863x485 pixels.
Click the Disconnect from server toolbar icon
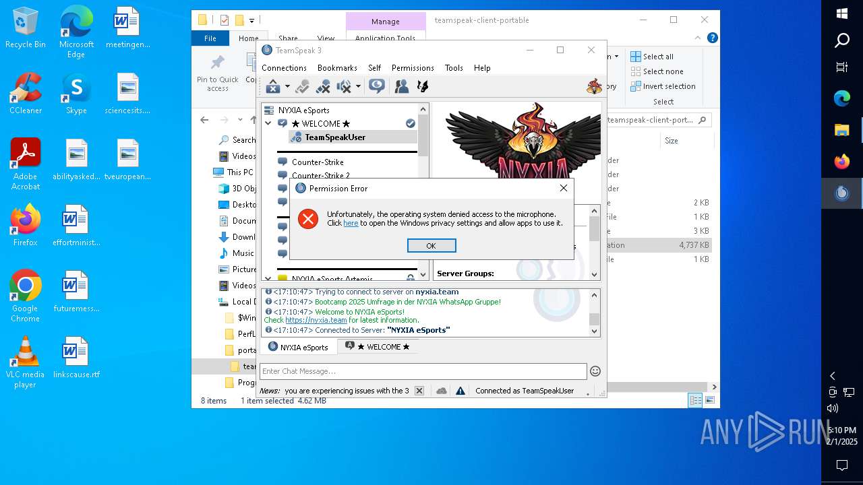(273, 86)
